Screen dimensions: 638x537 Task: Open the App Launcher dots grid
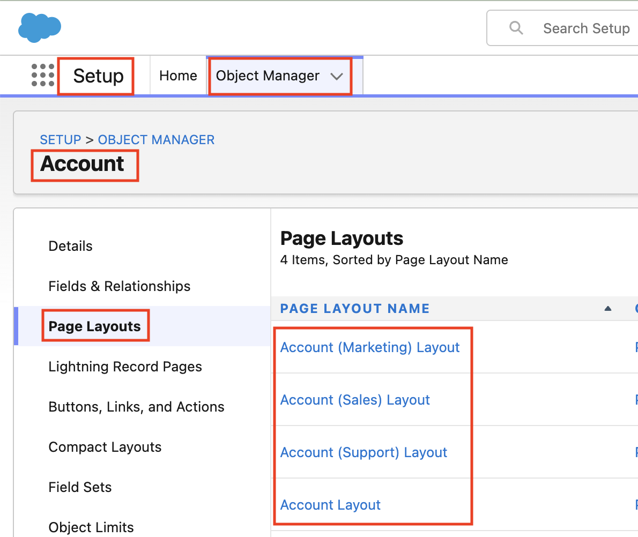(x=43, y=76)
